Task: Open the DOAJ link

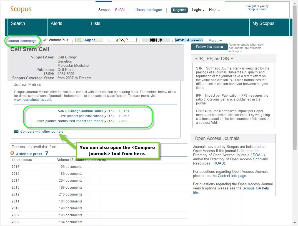Action: (257, 155)
